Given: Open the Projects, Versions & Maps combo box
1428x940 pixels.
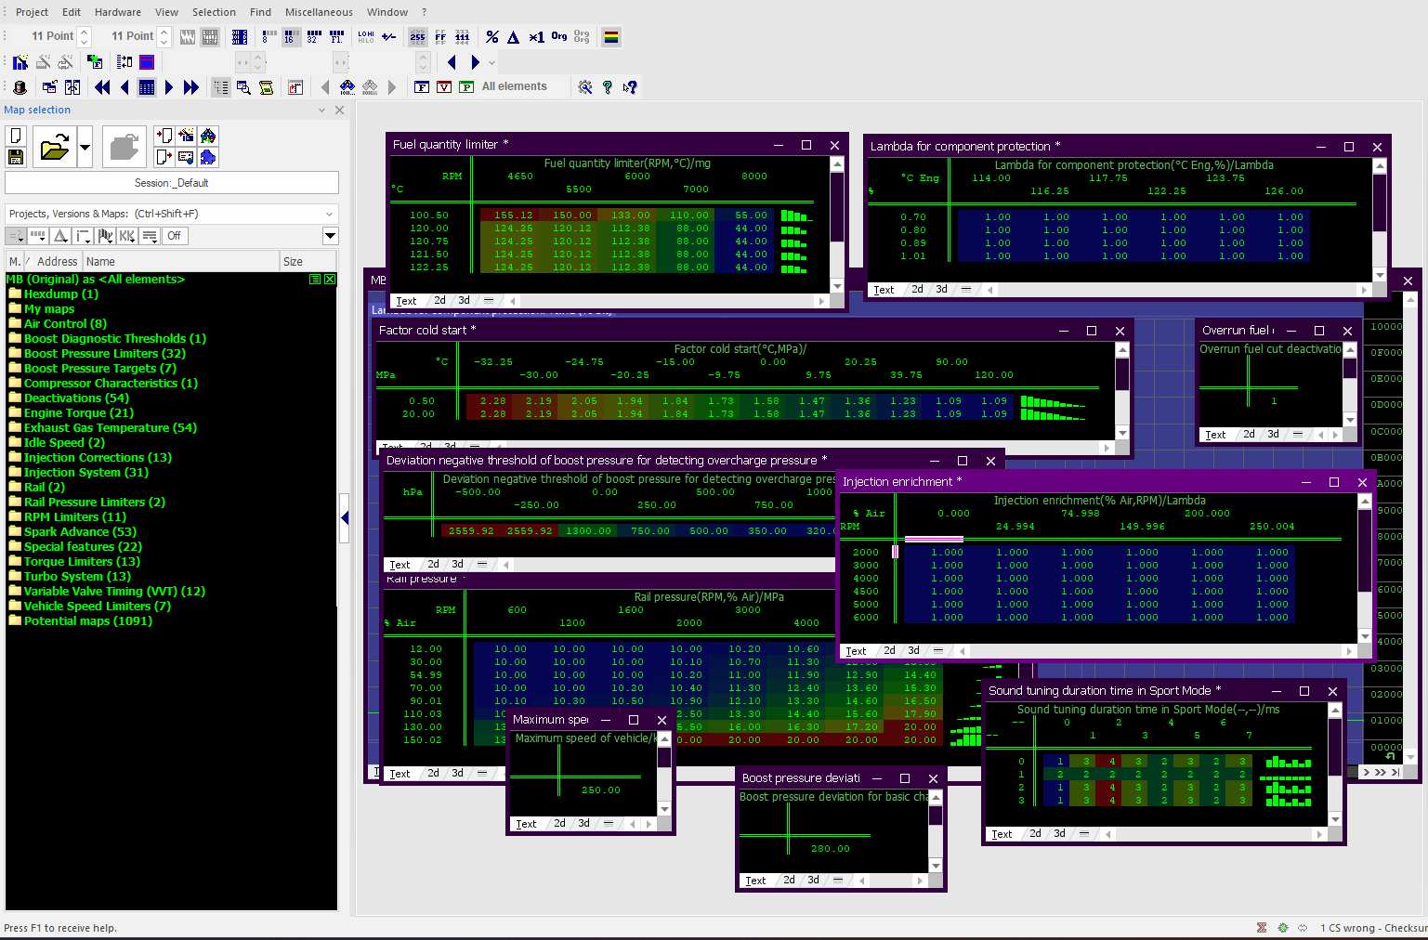Looking at the screenshot, I should click(172, 214).
